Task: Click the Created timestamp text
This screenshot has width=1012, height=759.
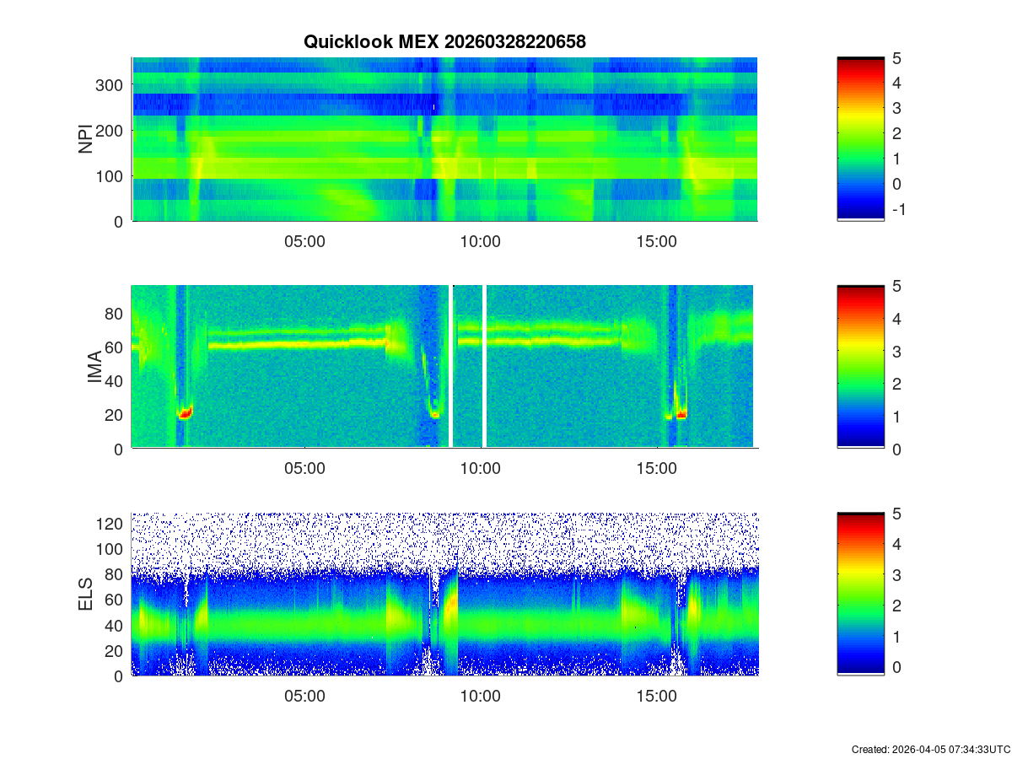Action: (x=930, y=749)
